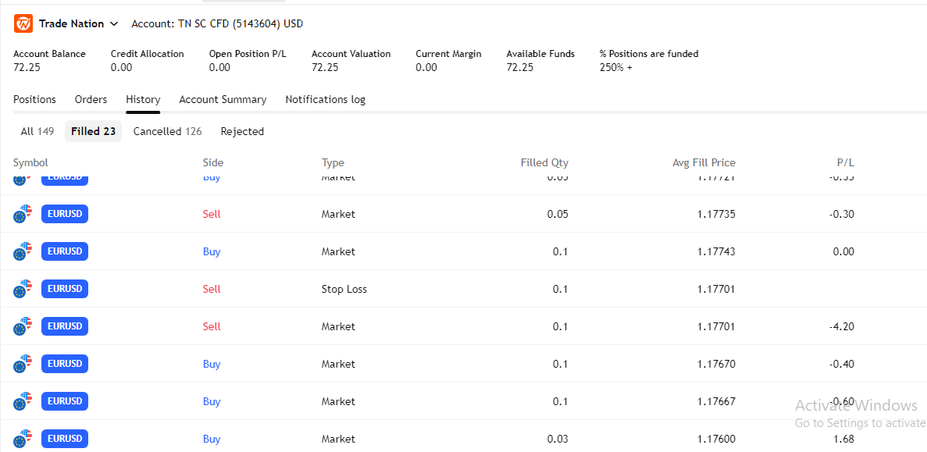Show All 149 history entries
Screen dimensions: 927x452
(x=37, y=131)
